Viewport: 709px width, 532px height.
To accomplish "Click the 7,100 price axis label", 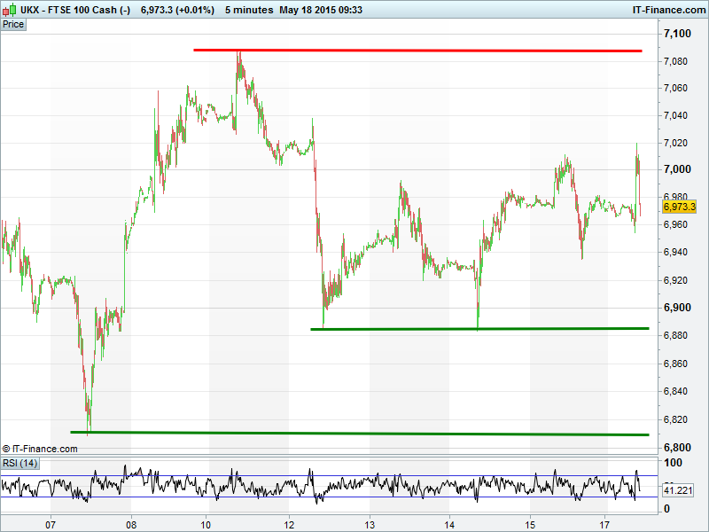I will pos(676,34).
